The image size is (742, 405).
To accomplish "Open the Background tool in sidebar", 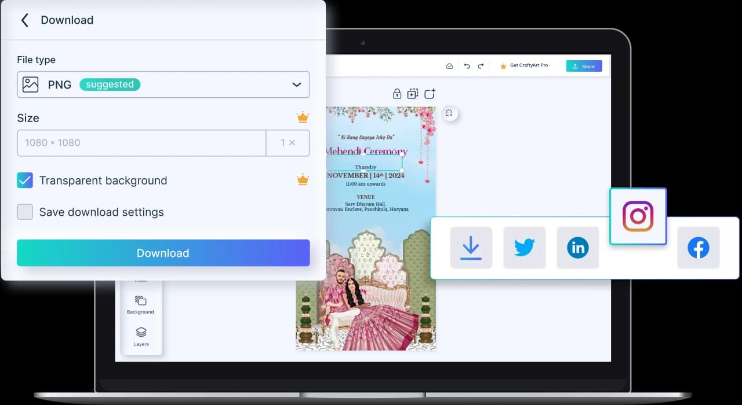I will coord(140,305).
